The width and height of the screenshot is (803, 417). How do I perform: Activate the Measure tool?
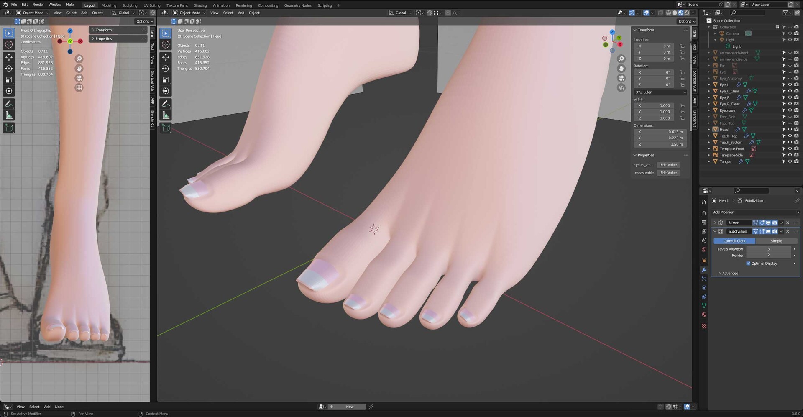click(9, 115)
